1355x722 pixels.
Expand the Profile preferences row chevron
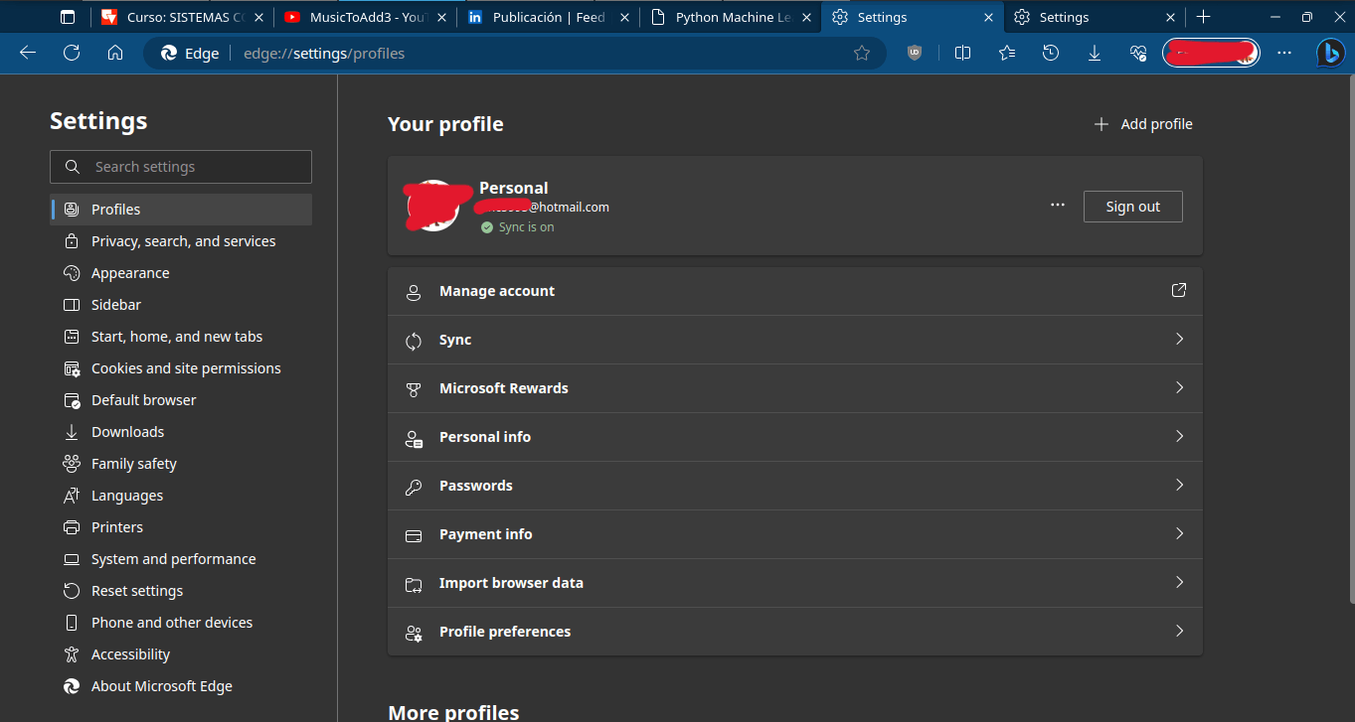pos(1180,631)
